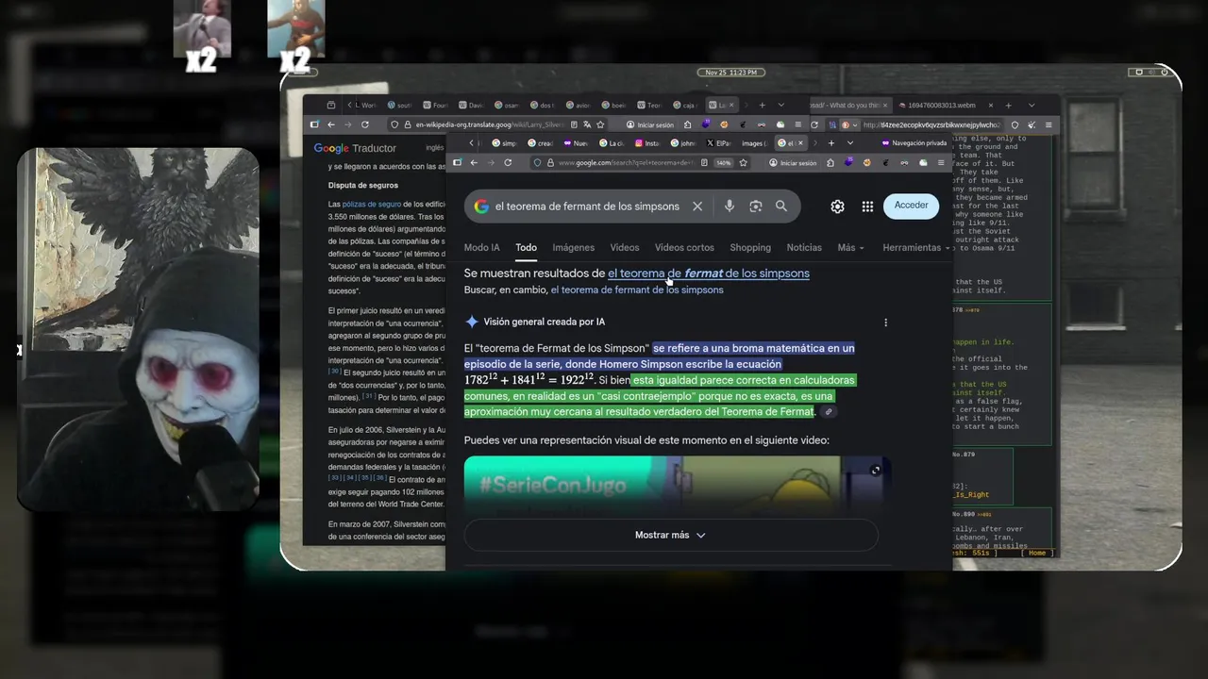Select the Todo results tab
The width and height of the screenshot is (1208, 679).
click(x=526, y=248)
